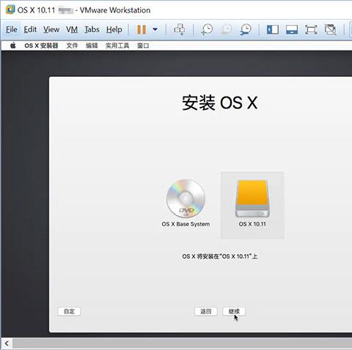Open the VMware View menu
This screenshot has height=350, width=352.
click(x=51, y=29)
